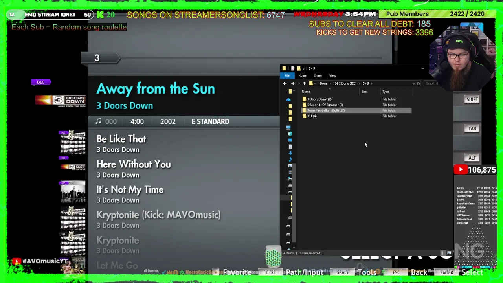Open the Home ribbon tab
The image size is (503, 283).
tap(302, 75)
